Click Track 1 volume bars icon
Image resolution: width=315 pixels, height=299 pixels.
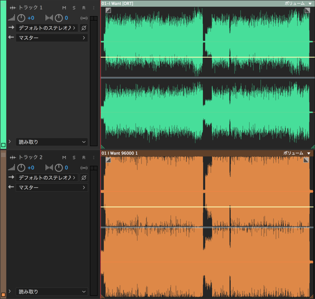11,18
